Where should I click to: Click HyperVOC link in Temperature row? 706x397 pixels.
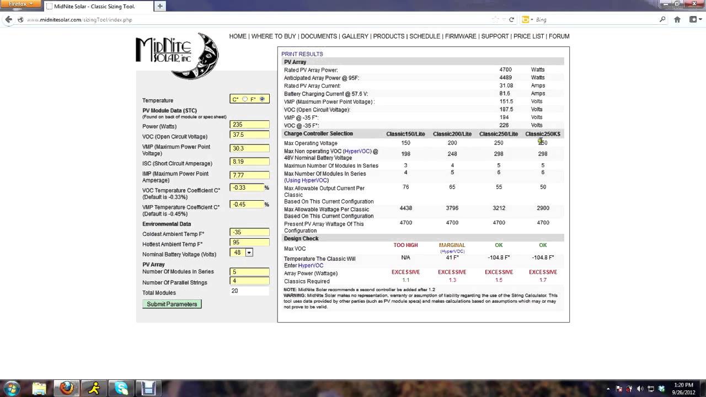311,265
